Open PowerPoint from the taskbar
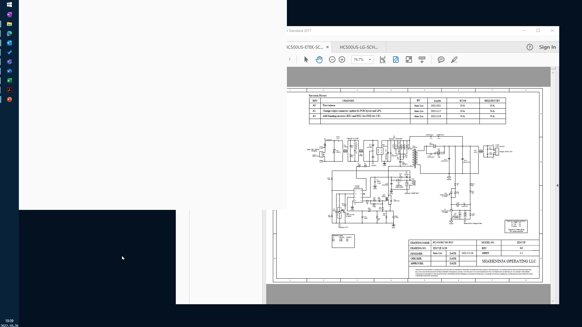The width and height of the screenshot is (582, 327). 9,99
